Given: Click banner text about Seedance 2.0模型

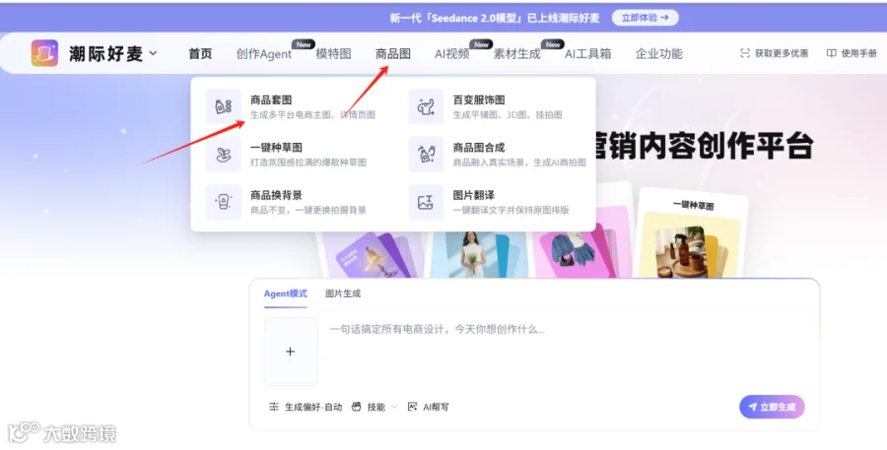Looking at the screenshot, I should click(x=495, y=18).
